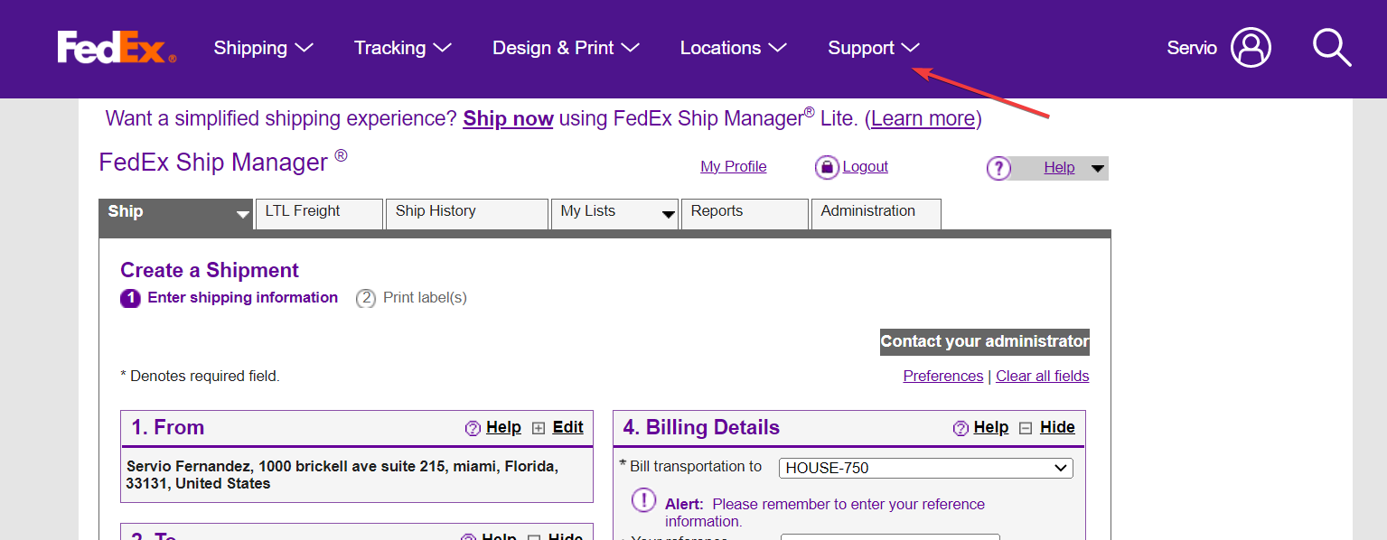Click the minus icon next to Billing Hide
Image resolution: width=1387 pixels, height=540 pixels.
tap(1026, 428)
